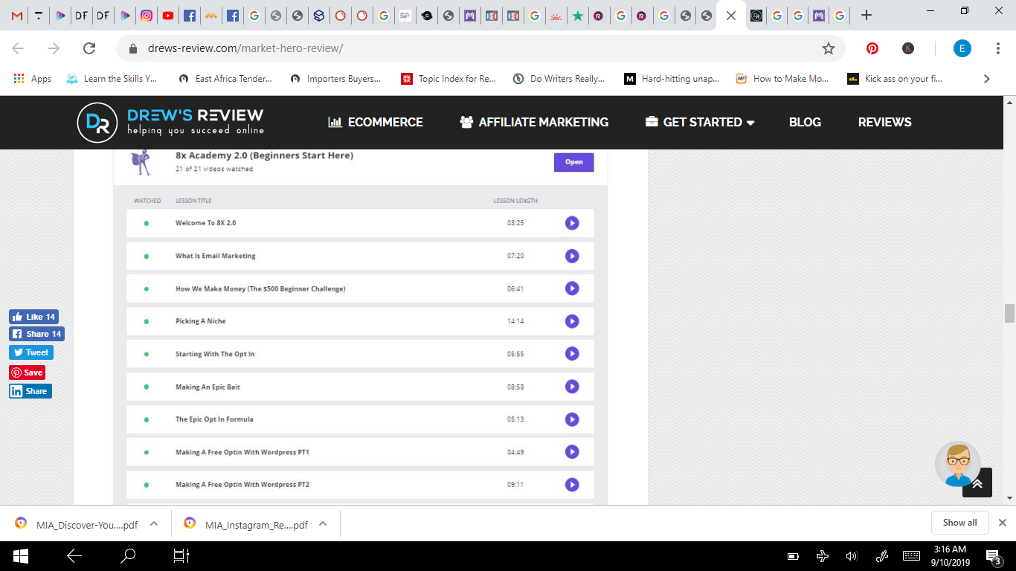The width and height of the screenshot is (1016, 571).
Task: Open a new browser tab
Action: [x=867, y=15]
